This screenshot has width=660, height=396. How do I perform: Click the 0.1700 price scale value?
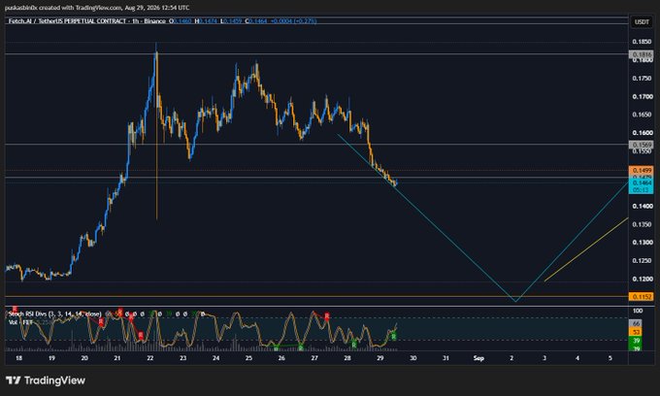[x=643, y=96]
